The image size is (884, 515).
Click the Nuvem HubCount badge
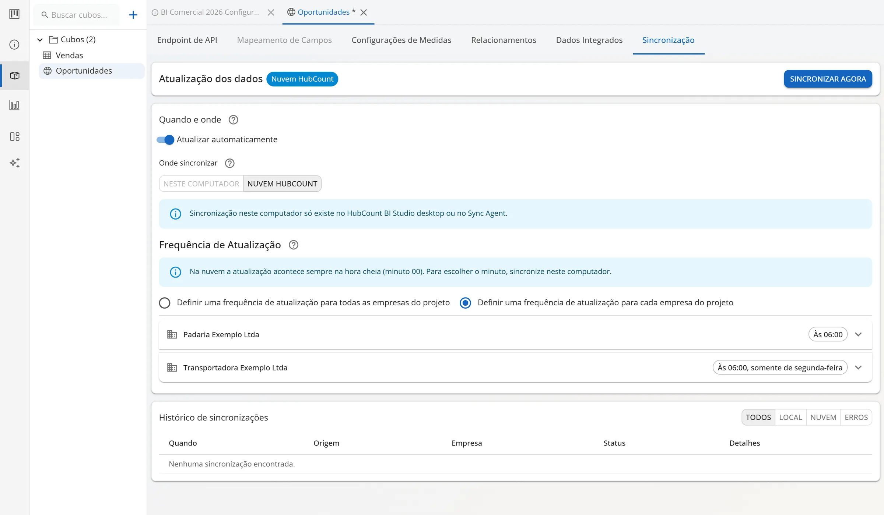click(302, 79)
